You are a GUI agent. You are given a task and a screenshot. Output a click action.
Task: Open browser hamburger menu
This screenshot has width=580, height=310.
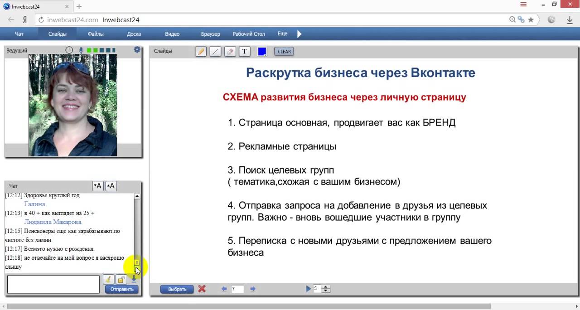(523, 5)
